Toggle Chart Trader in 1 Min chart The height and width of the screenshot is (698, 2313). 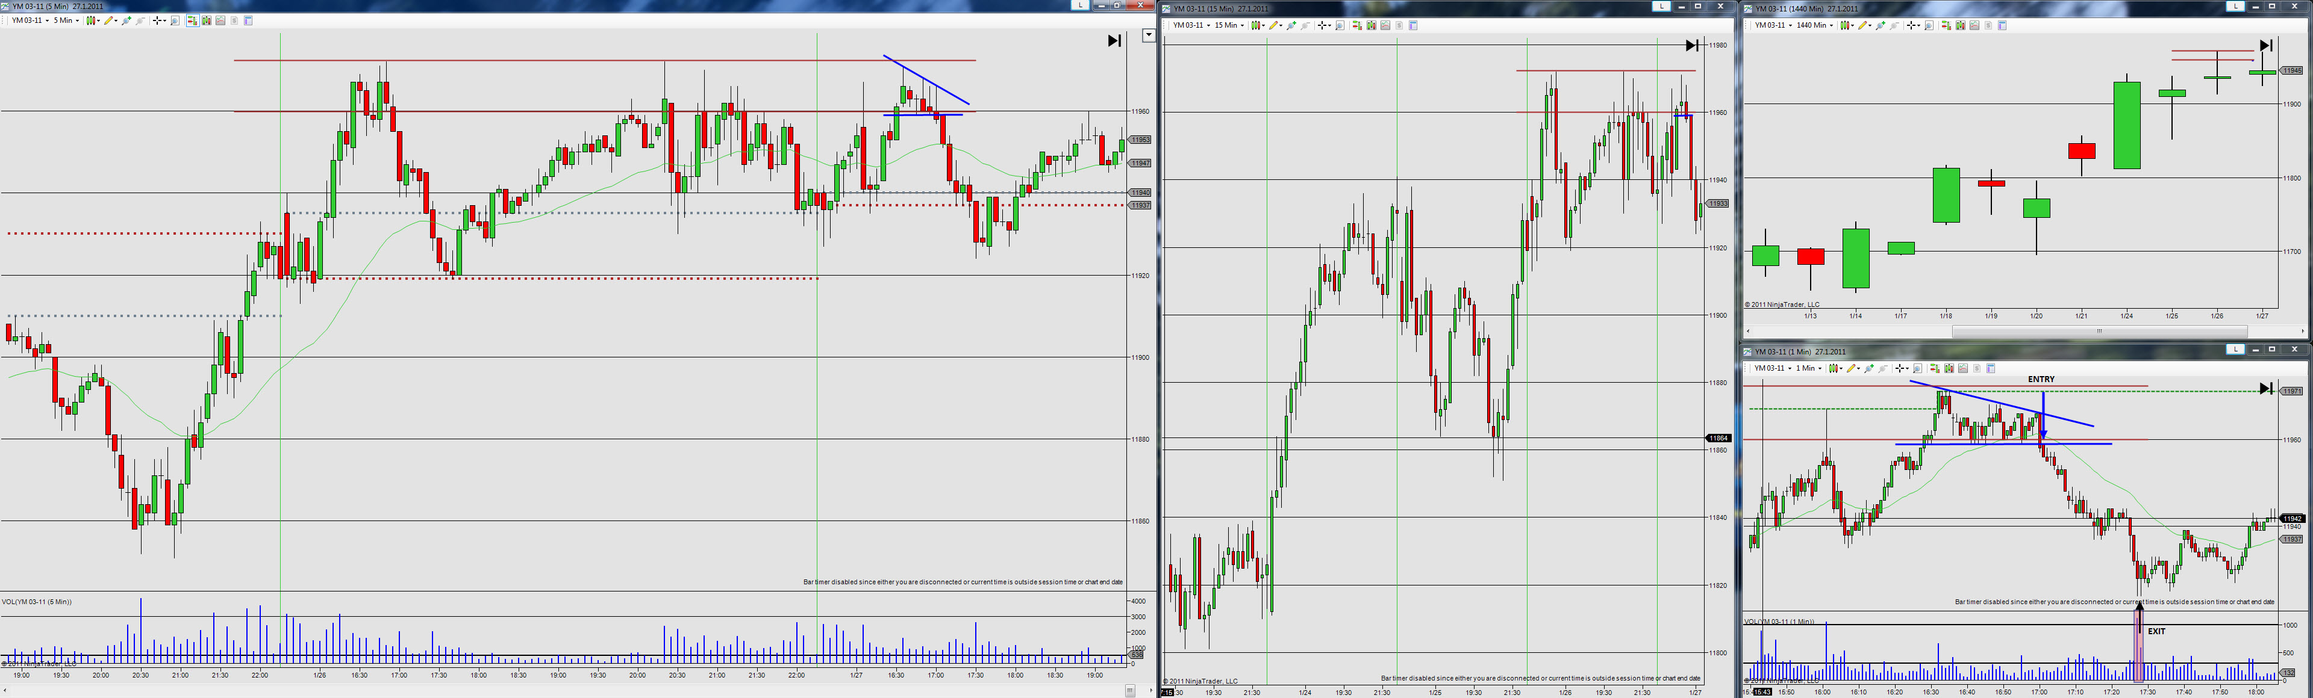click(1935, 368)
